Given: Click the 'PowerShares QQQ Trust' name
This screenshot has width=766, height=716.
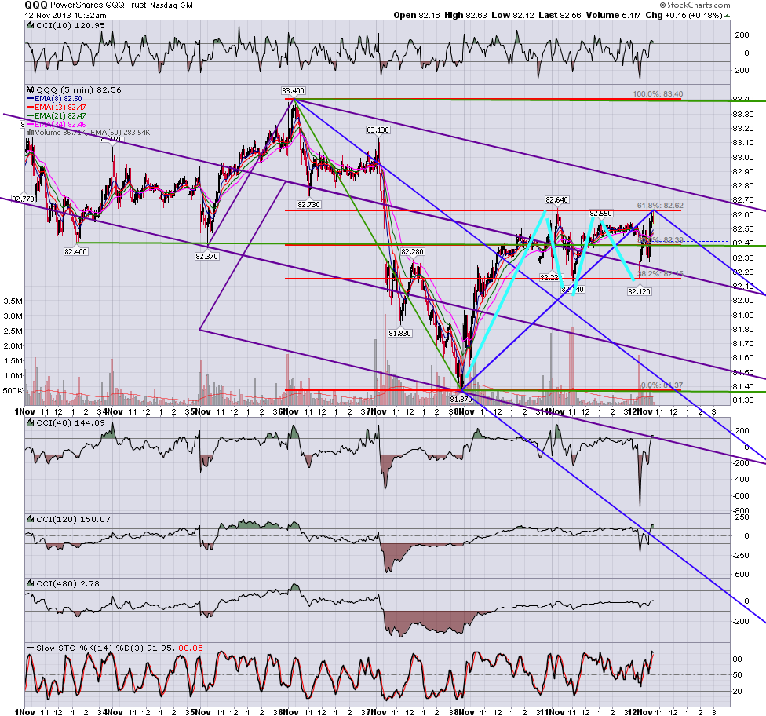Looking at the screenshot, I should (x=98, y=5).
